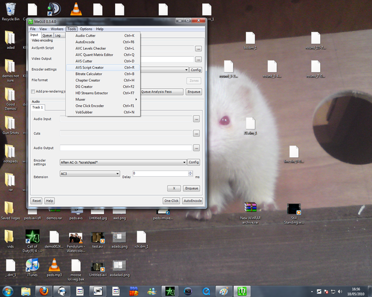This screenshot has width=372, height=297.
Task: Click the One-Click button
Action: 171,201
